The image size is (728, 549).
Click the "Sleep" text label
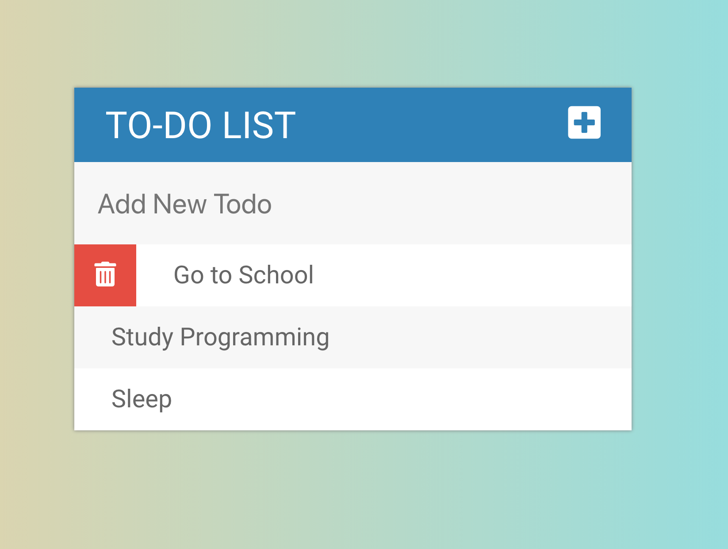pos(142,399)
